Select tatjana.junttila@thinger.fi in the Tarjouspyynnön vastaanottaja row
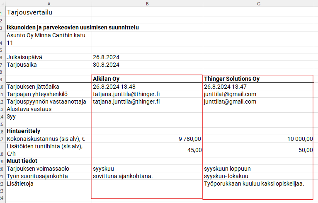Viewport: 318px width, 203px height. pyautogui.click(x=147, y=101)
